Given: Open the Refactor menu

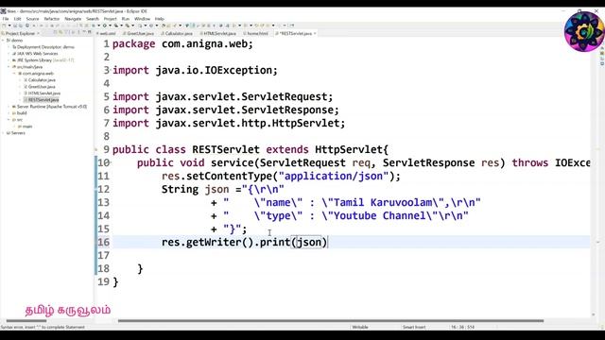Looking at the screenshot, I should click(52, 19).
